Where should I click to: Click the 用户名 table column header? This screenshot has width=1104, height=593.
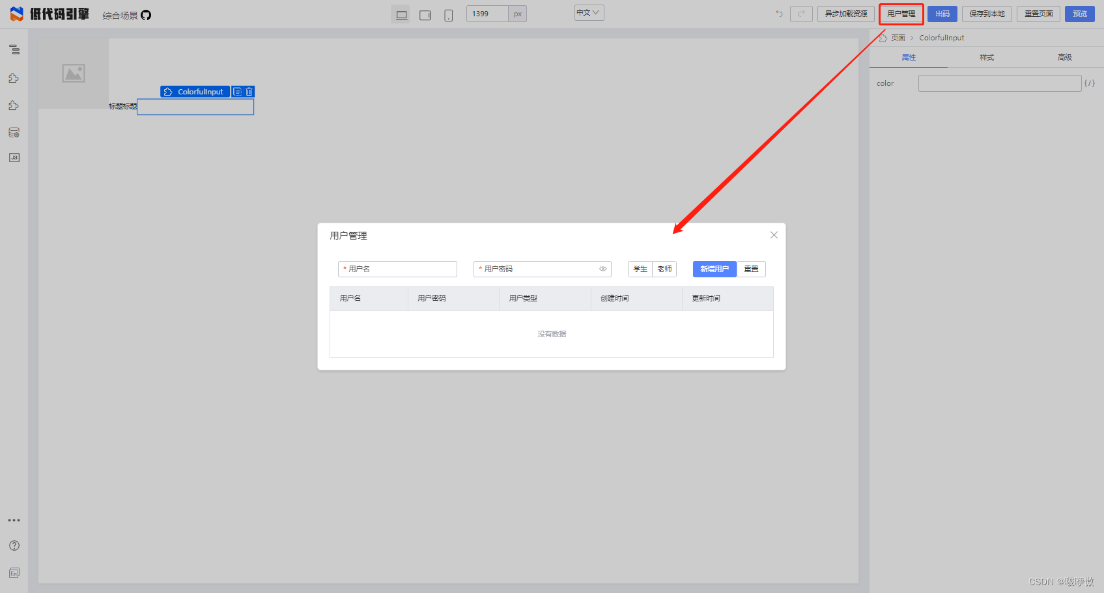coord(369,298)
